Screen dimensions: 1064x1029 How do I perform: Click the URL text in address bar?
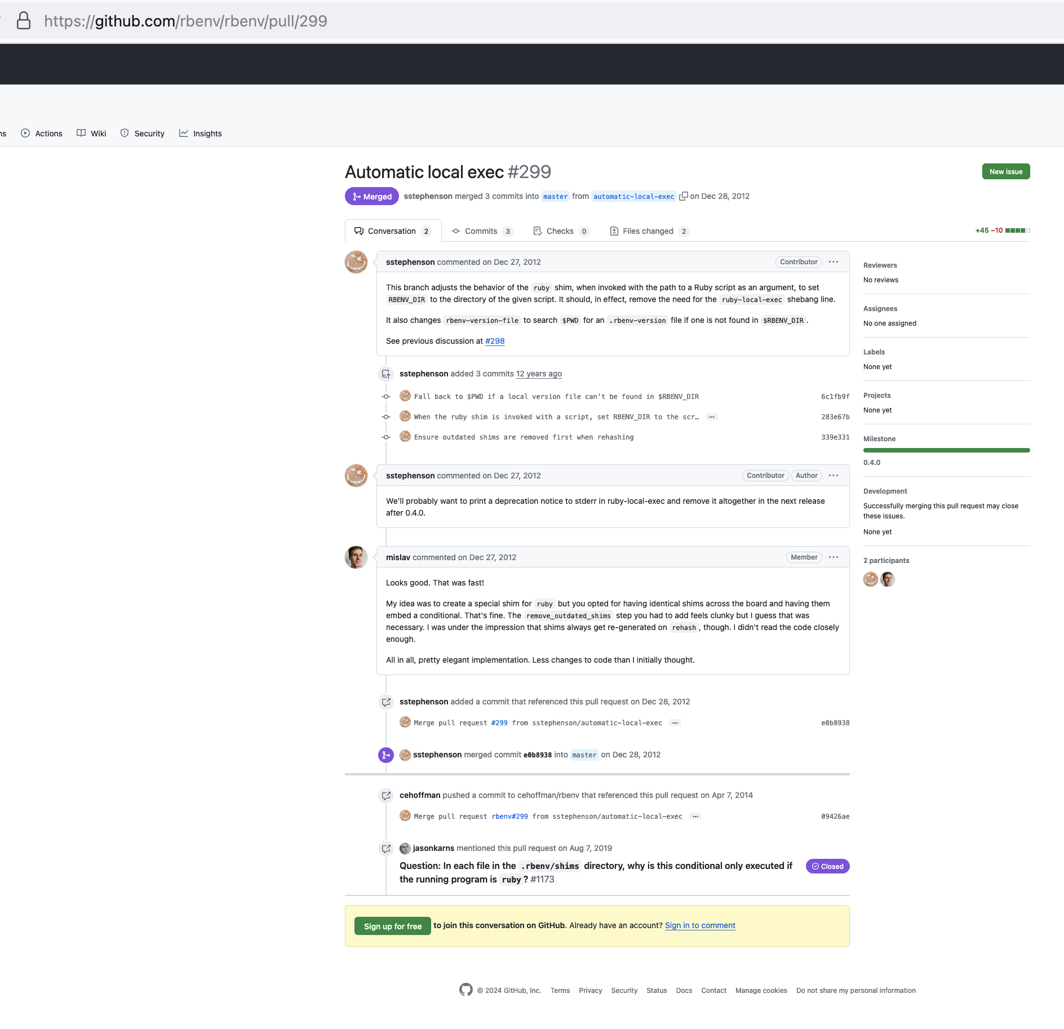[x=185, y=21]
